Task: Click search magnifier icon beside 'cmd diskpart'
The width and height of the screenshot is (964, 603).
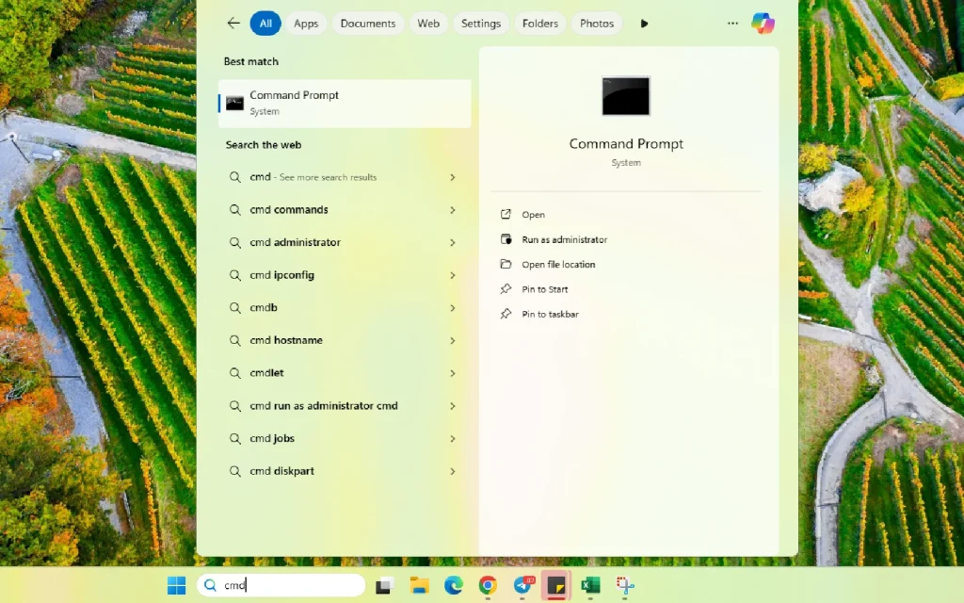Action: pyautogui.click(x=234, y=471)
